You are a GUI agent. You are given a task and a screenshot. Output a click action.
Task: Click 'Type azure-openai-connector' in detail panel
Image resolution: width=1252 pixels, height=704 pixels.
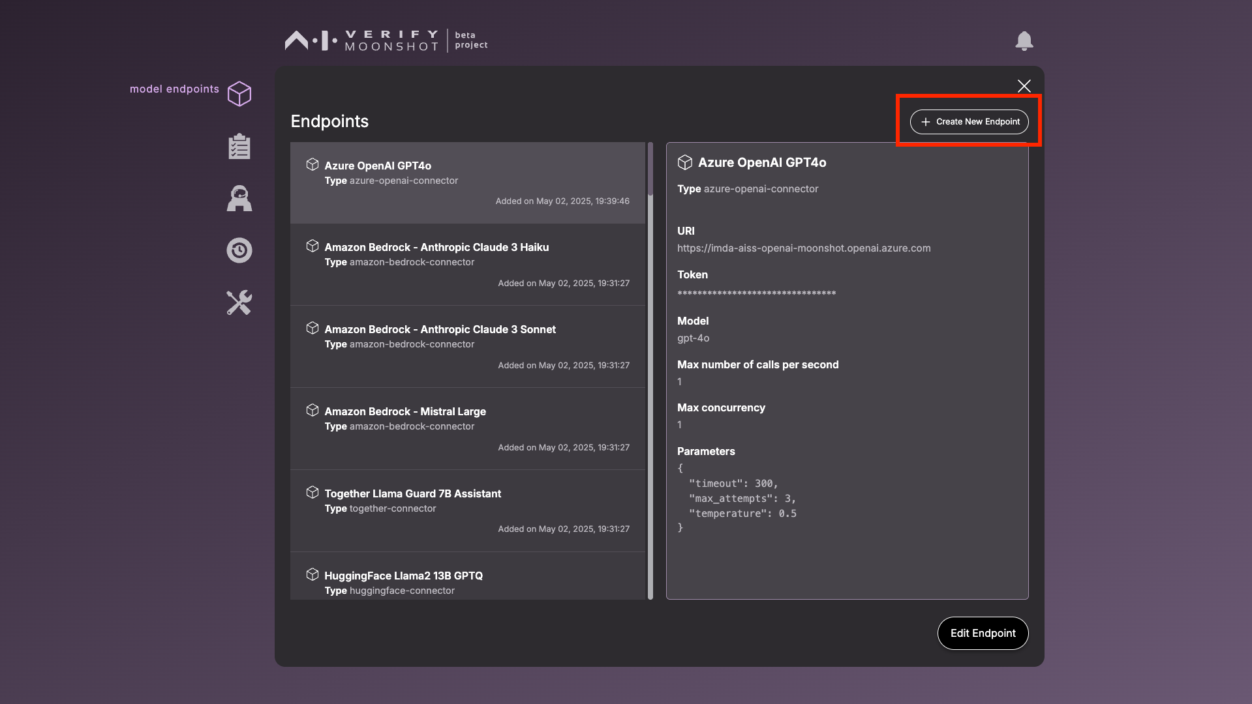pyautogui.click(x=748, y=189)
